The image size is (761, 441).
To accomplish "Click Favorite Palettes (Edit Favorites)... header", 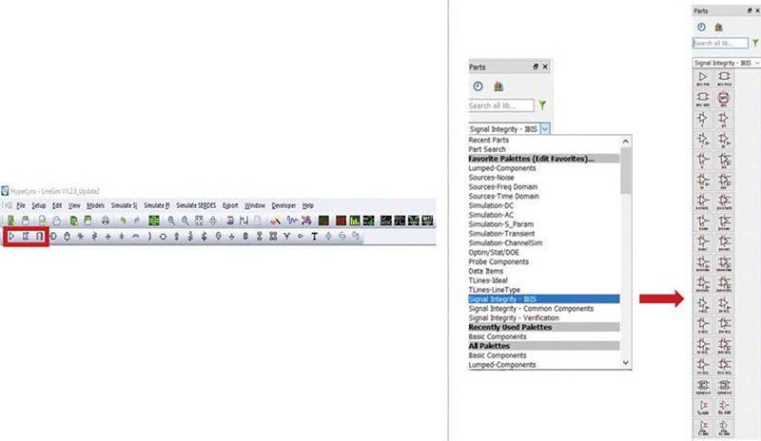I will (543, 159).
